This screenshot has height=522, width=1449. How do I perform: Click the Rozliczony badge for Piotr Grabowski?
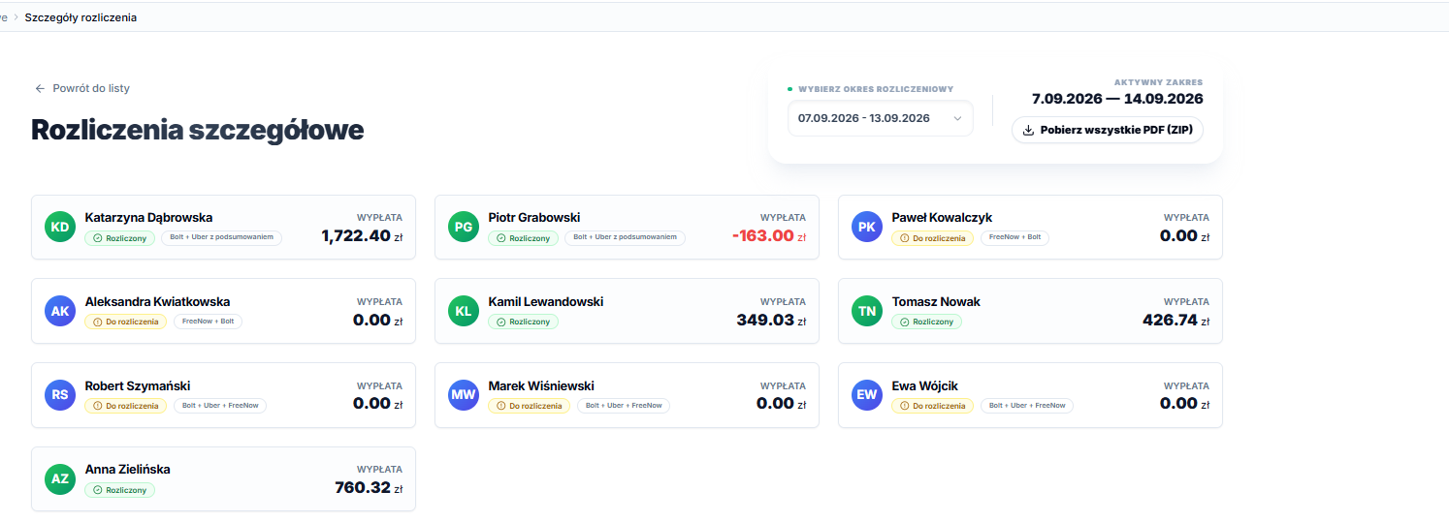click(x=524, y=238)
